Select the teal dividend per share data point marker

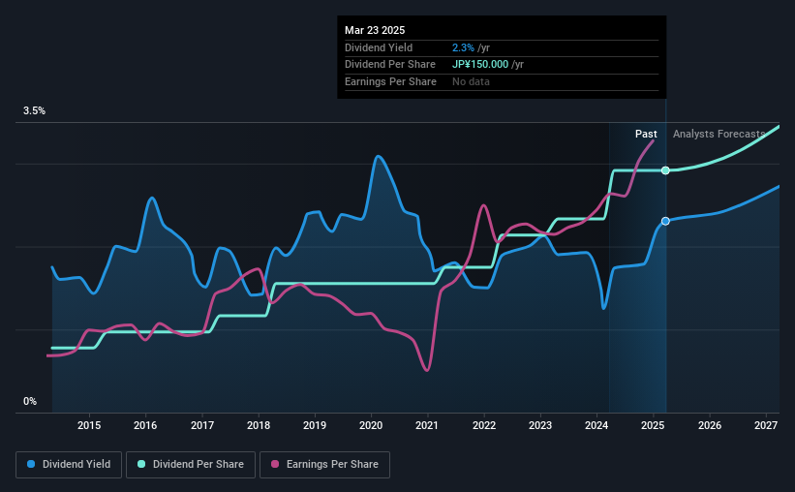pyautogui.click(x=665, y=170)
